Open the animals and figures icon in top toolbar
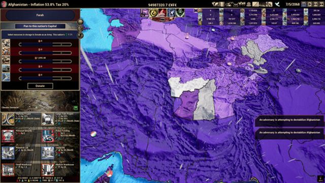The height and width of the screenshot is (183, 325). 242,4
